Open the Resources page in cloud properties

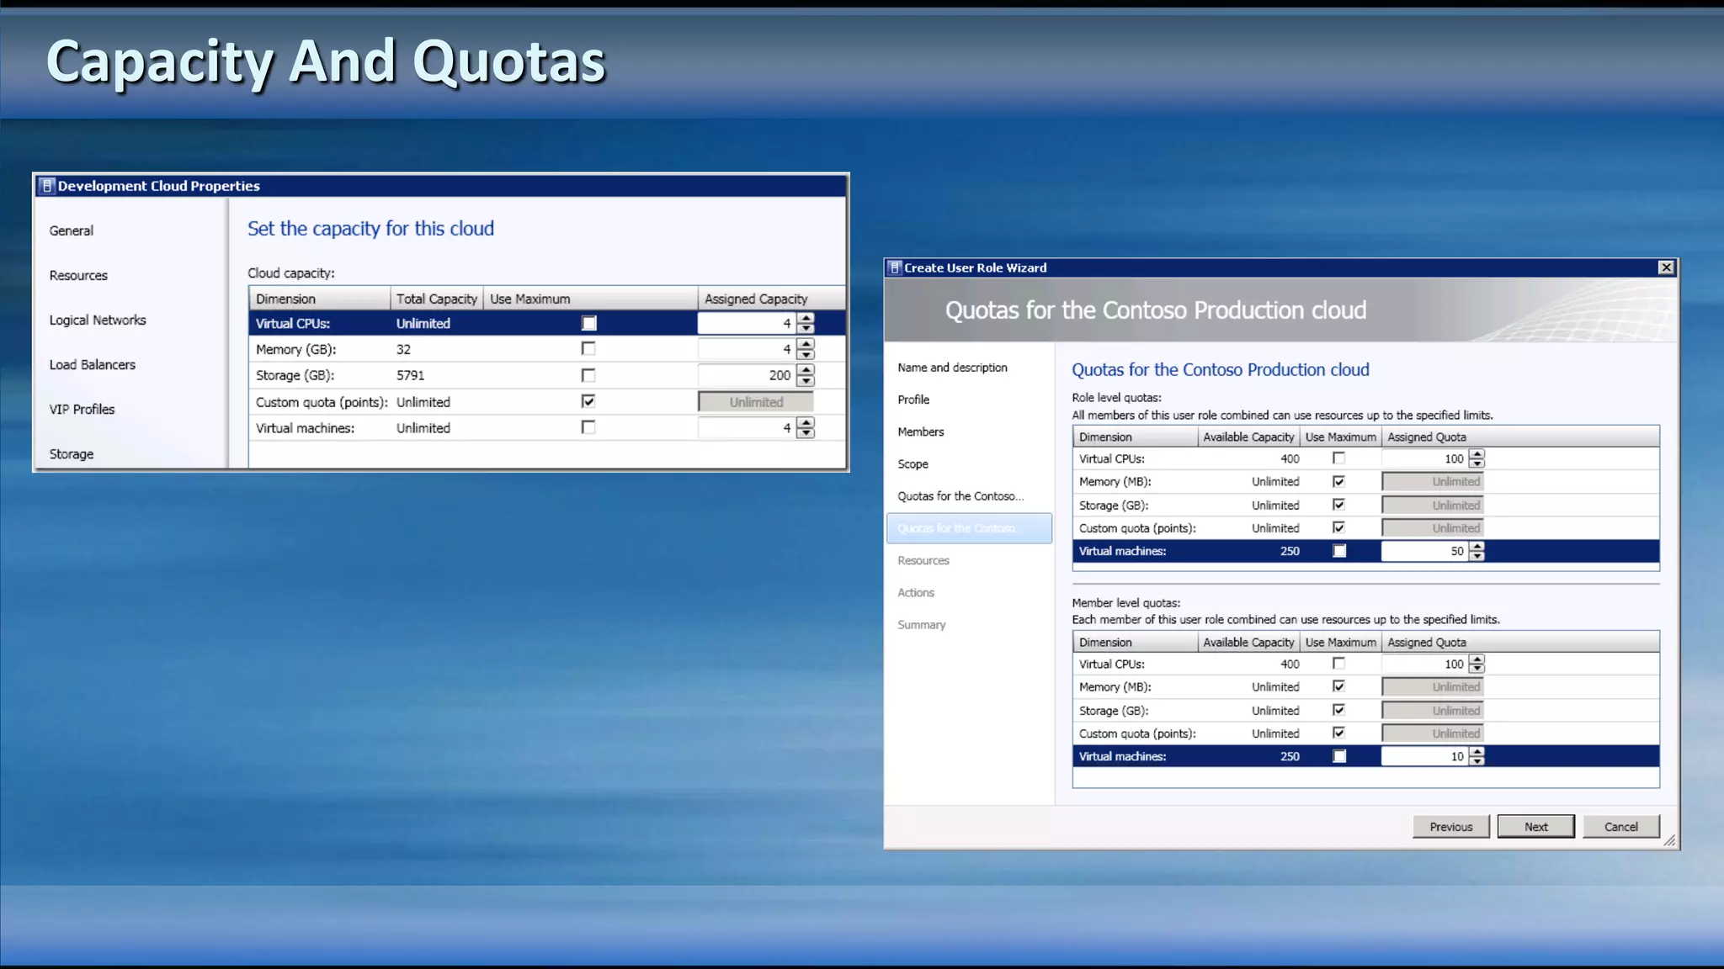tap(78, 275)
